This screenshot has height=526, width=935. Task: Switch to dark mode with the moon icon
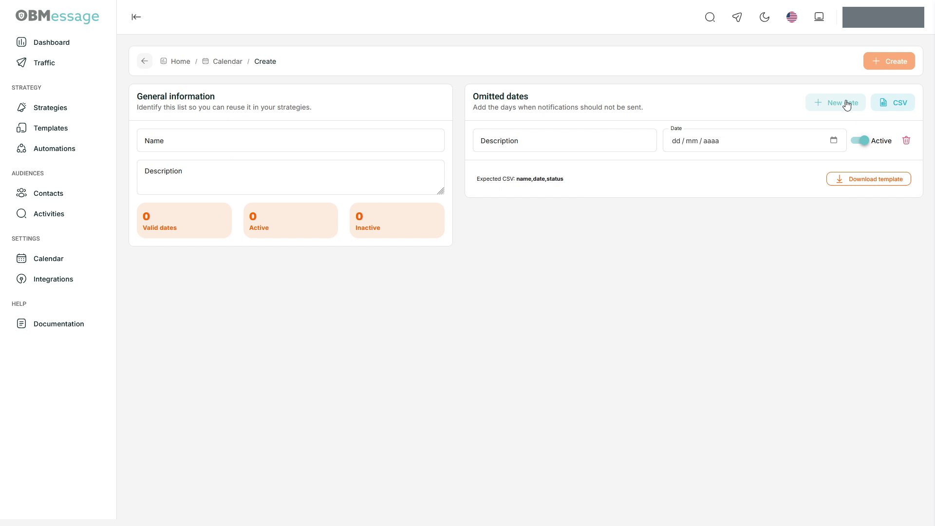765,18
